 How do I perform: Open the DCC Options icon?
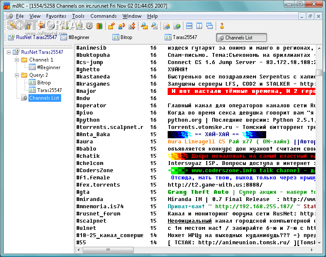coord(132,26)
